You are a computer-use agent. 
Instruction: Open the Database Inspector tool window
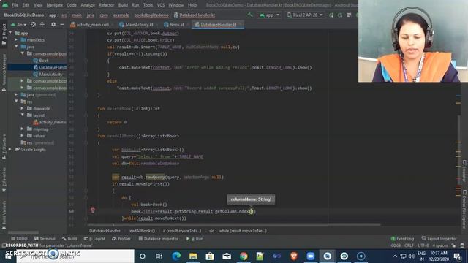[159, 239]
